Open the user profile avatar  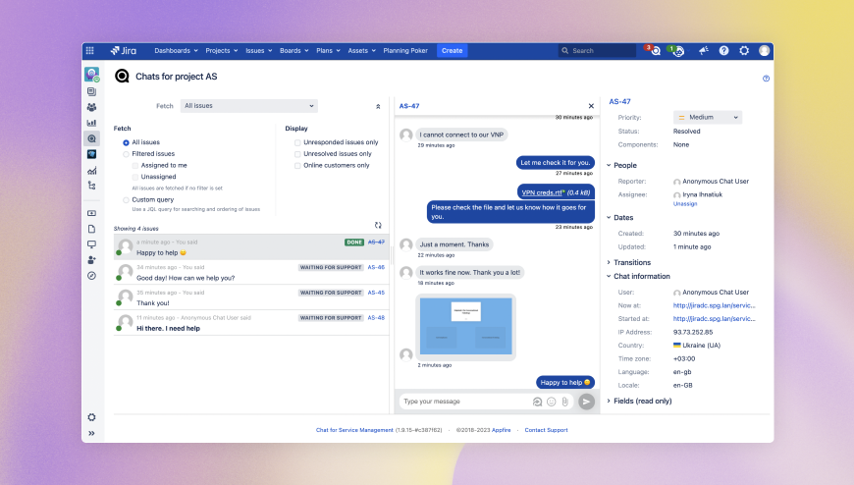(764, 51)
